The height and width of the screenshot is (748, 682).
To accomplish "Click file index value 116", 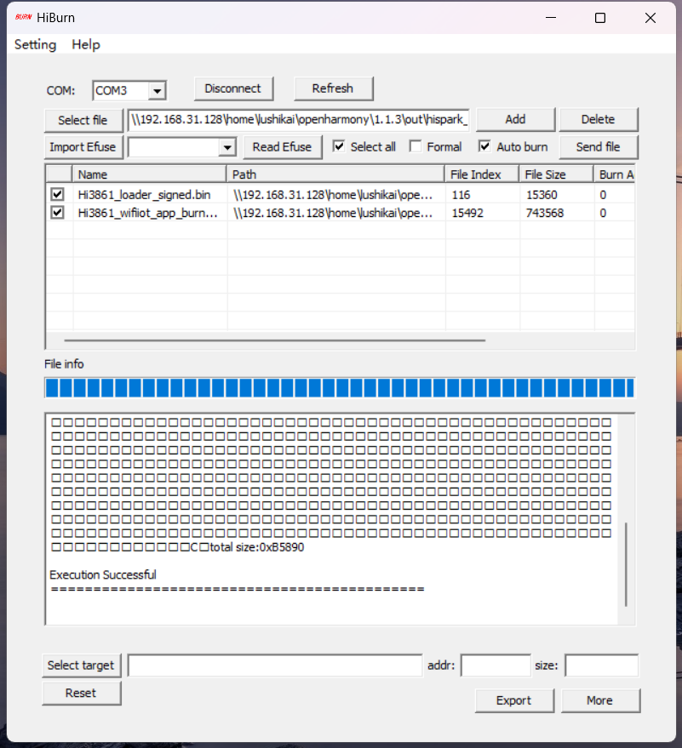I will pos(461,195).
